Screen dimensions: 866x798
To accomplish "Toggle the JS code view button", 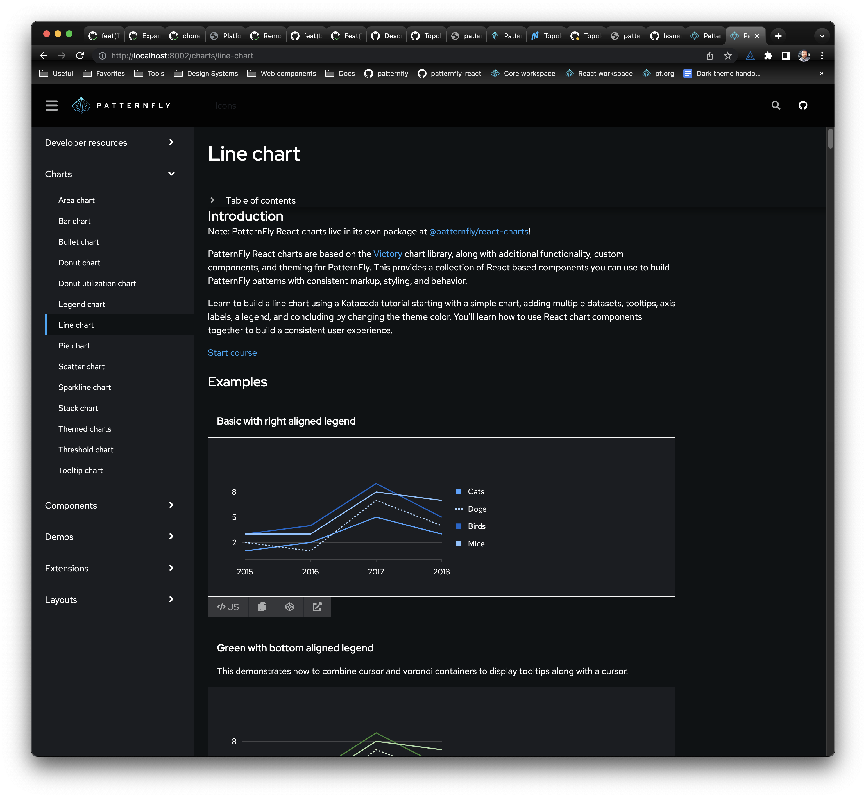I will (228, 607).
